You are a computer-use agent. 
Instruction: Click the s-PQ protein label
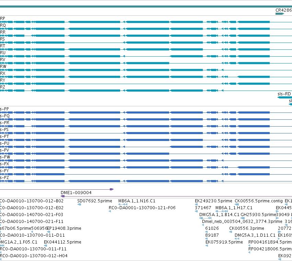tap(5, 116)
